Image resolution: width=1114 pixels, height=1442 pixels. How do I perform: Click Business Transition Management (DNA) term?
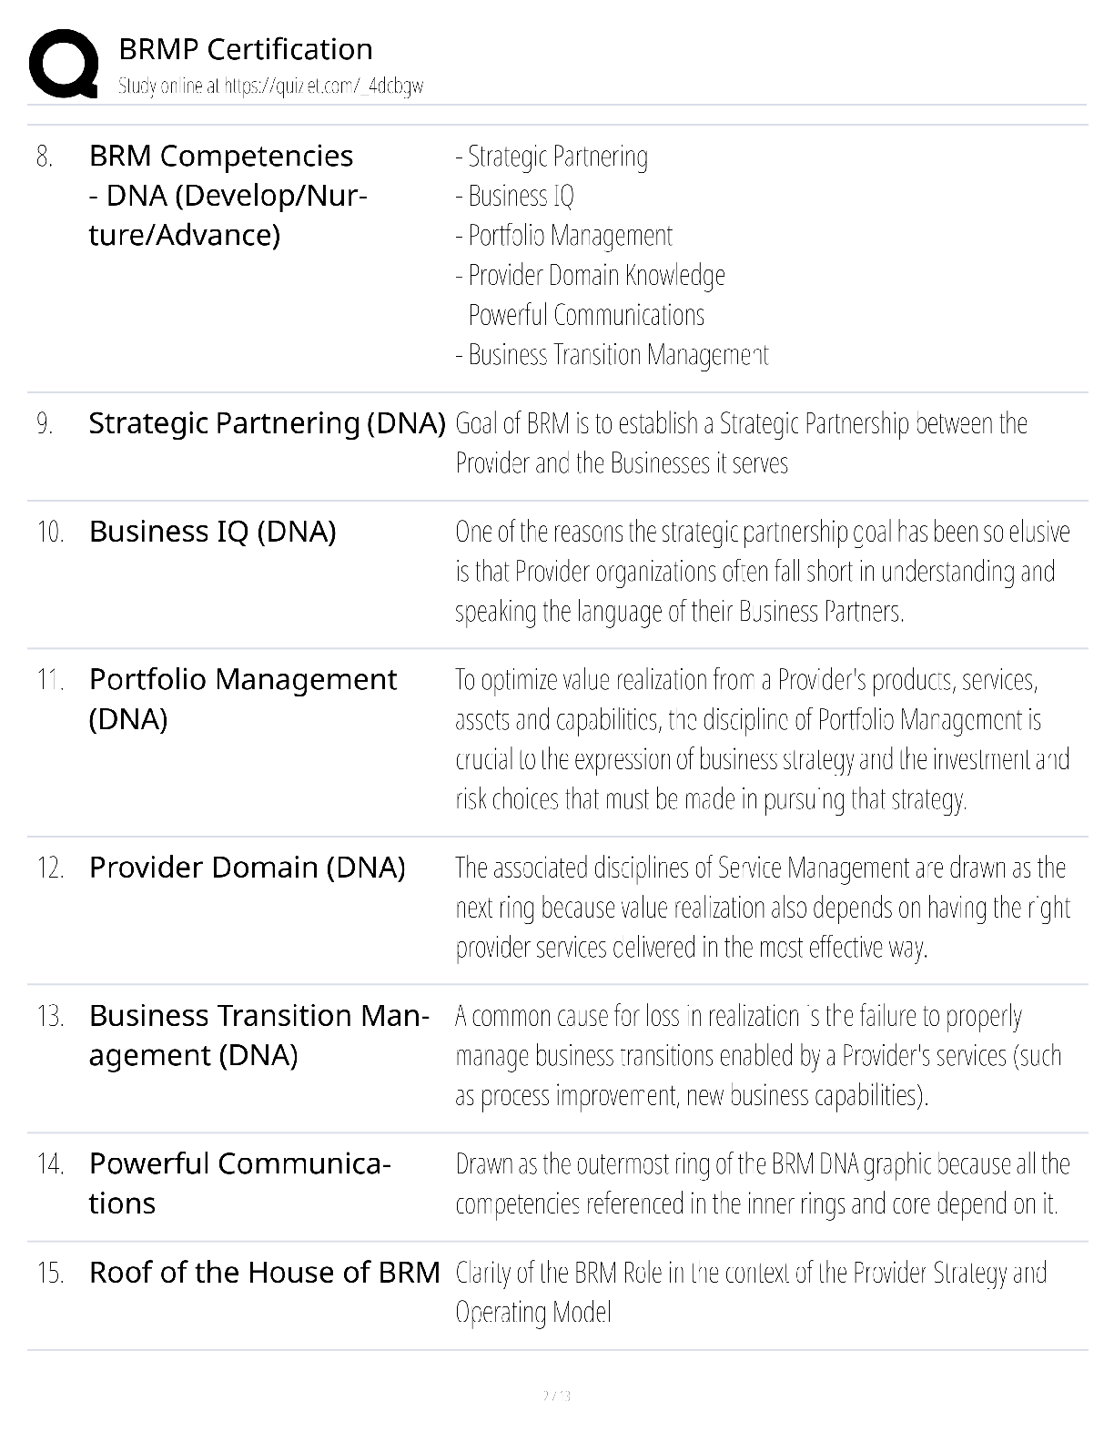click(258, 1035)
